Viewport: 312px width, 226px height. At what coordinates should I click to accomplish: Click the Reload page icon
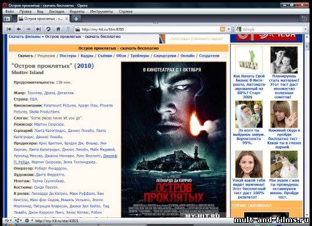[x=48, y=29]
